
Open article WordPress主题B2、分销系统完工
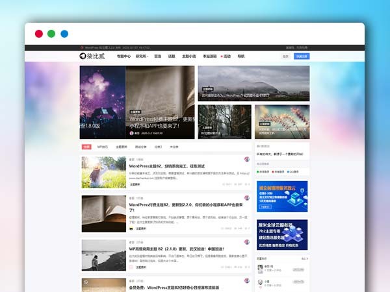click(x=172, y=167)
